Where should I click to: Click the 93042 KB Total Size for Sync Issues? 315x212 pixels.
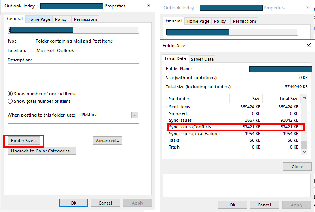click(x=290, y=120)
